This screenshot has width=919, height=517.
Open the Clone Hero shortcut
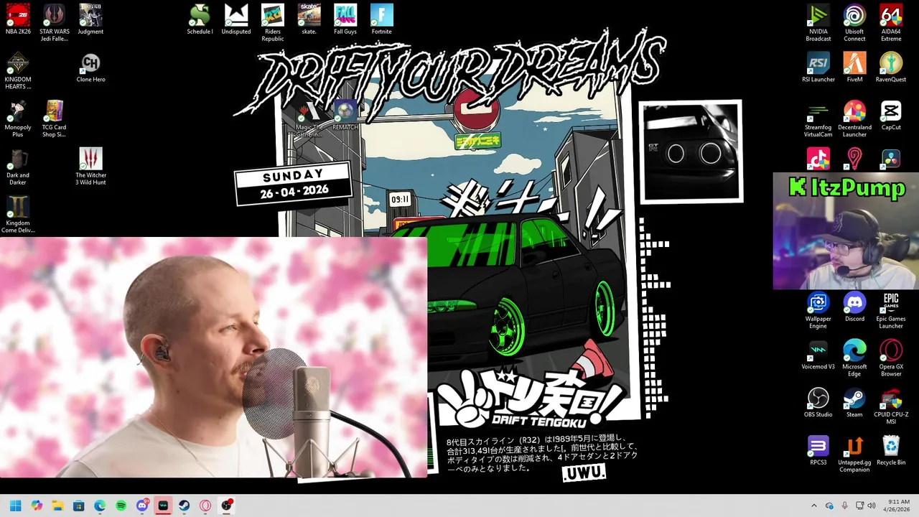[x=90, y=67]
